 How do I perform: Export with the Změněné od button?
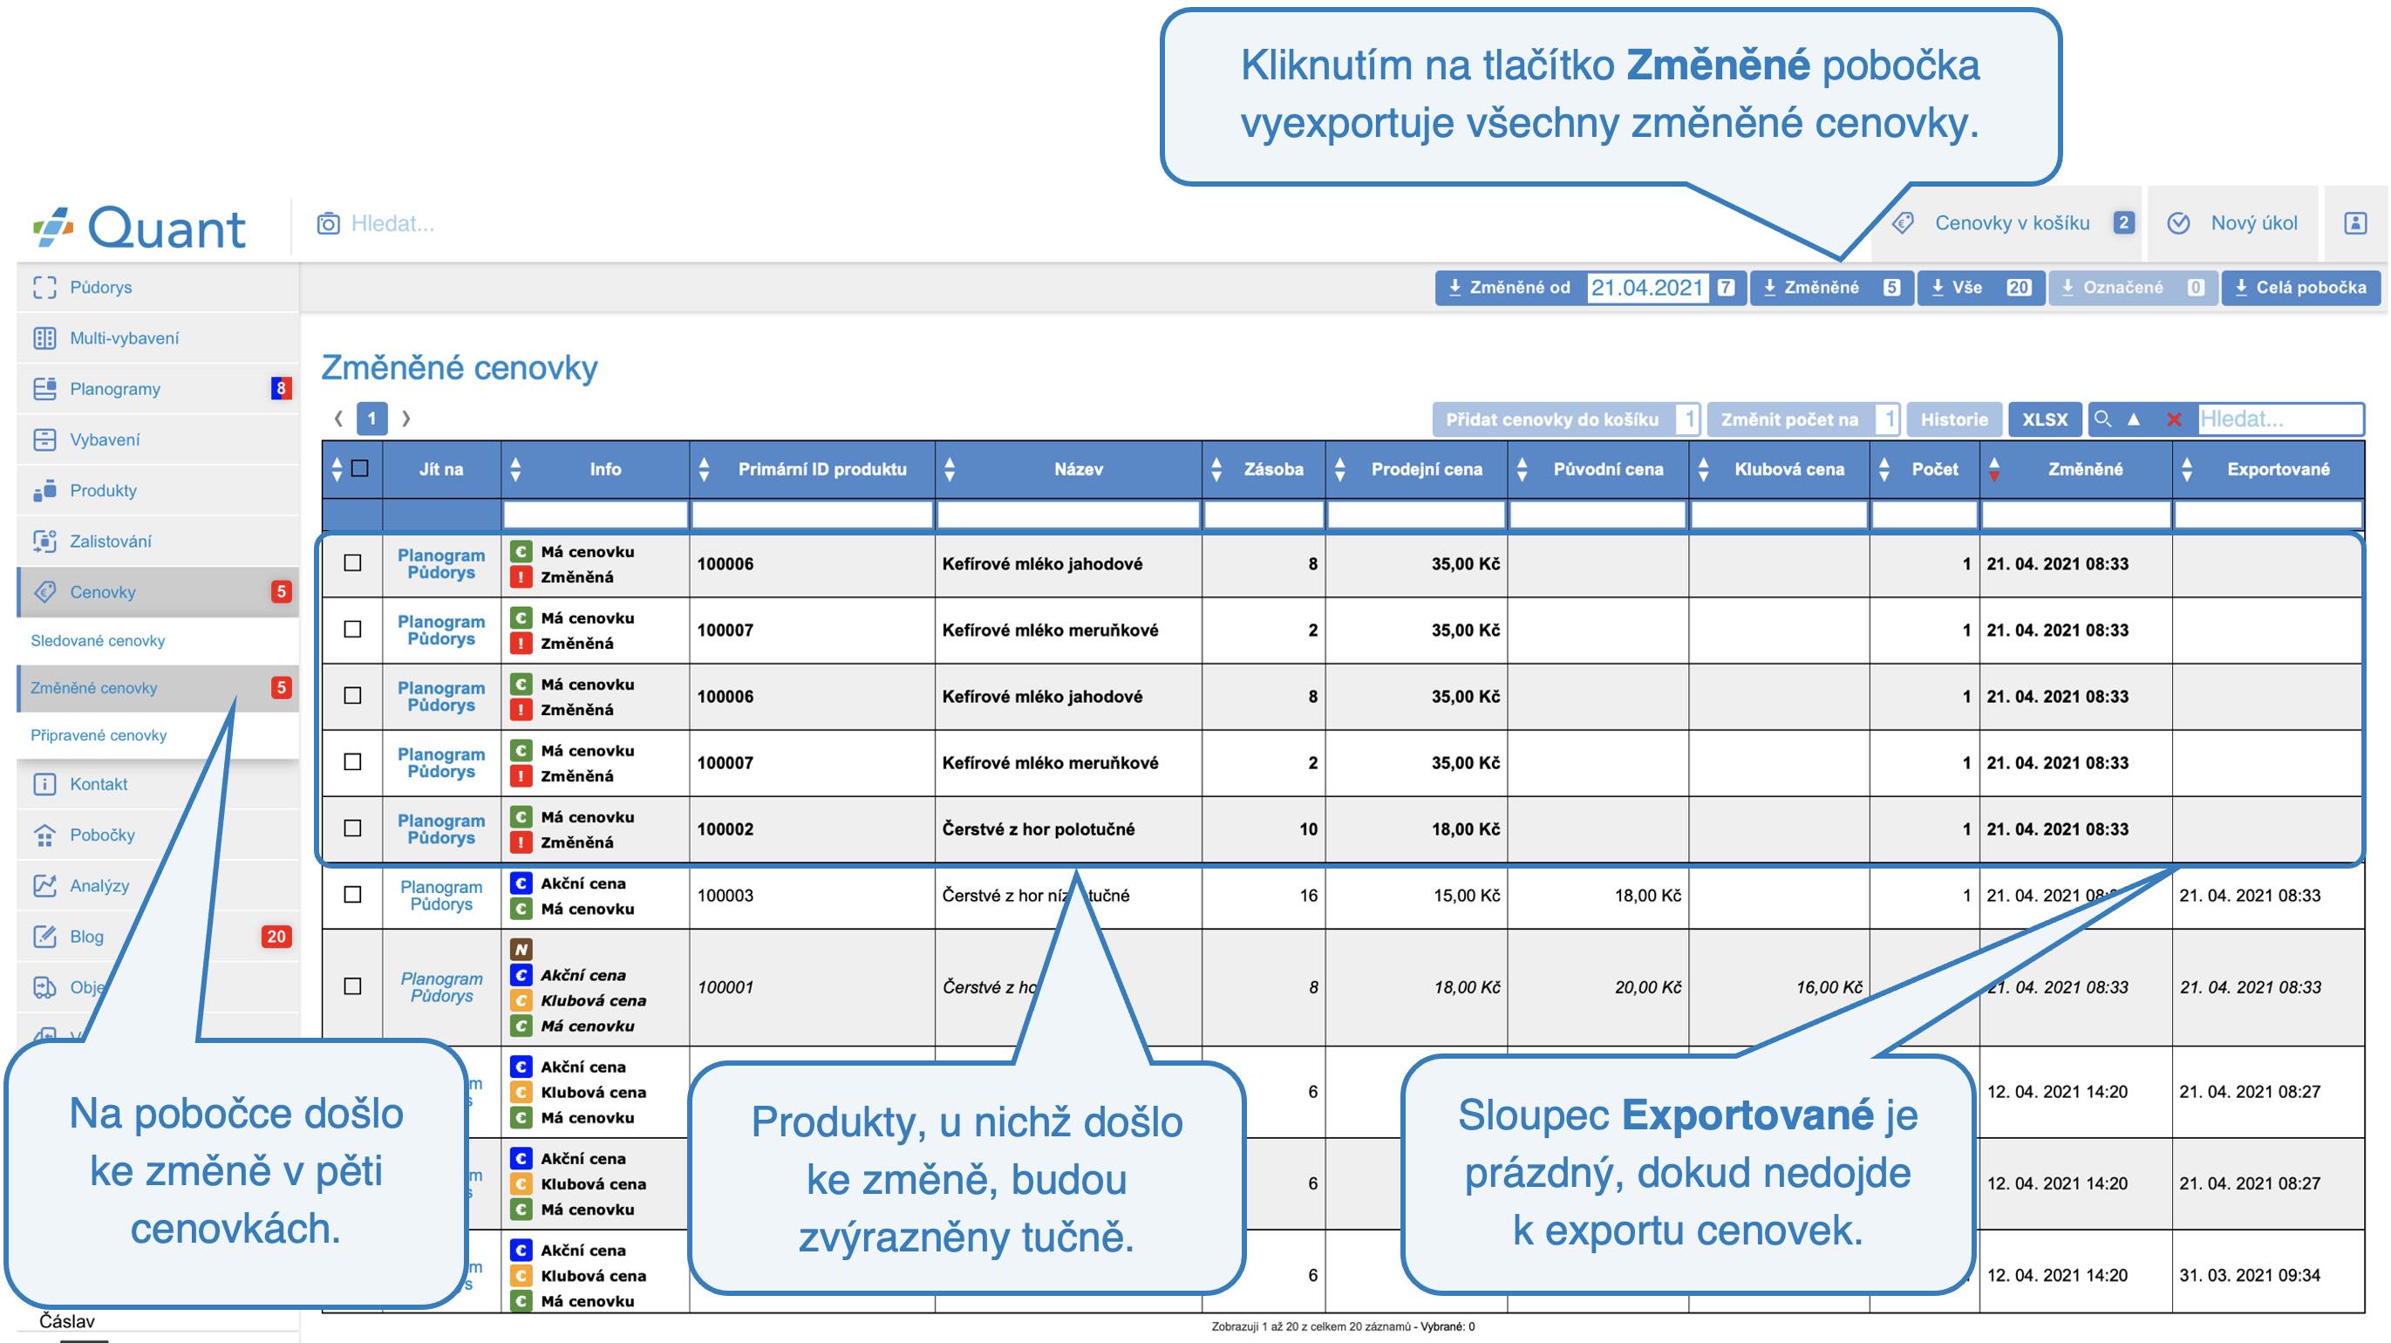(1509, 288)
